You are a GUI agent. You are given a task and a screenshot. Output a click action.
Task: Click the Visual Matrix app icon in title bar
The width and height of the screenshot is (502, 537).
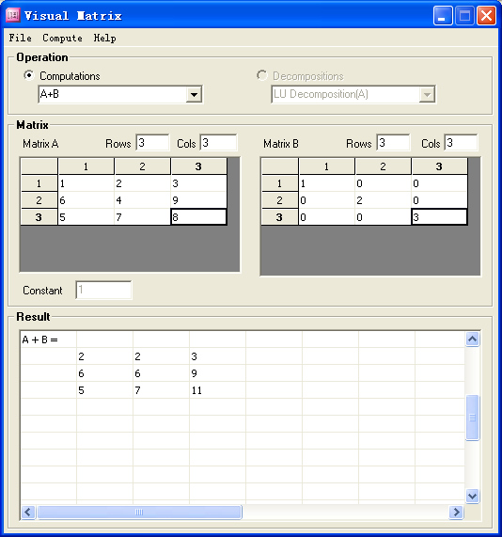(x=13, y=15)
